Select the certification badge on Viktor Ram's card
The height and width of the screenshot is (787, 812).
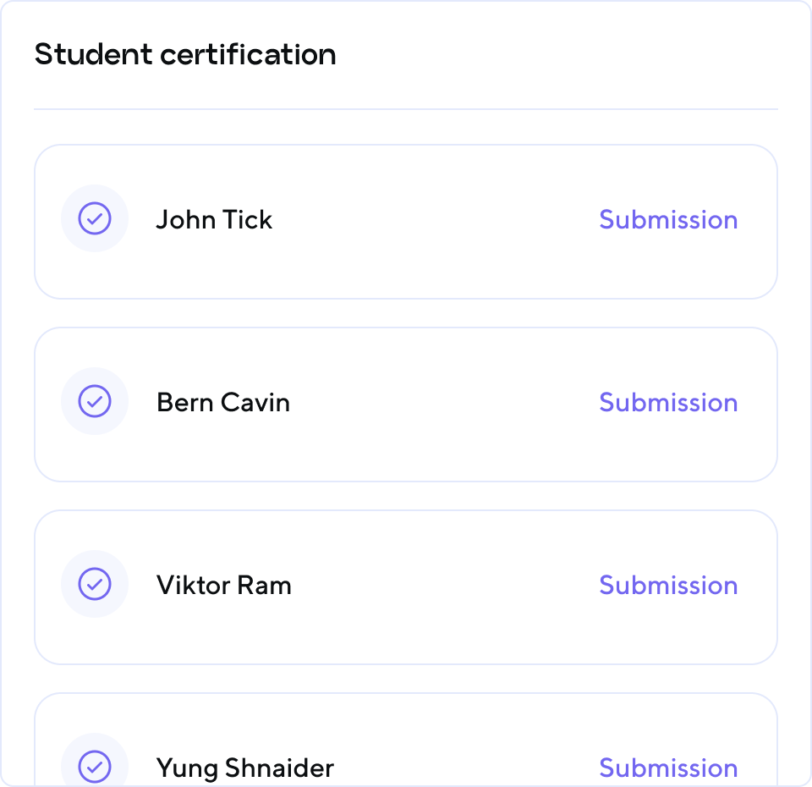[95, 584]
